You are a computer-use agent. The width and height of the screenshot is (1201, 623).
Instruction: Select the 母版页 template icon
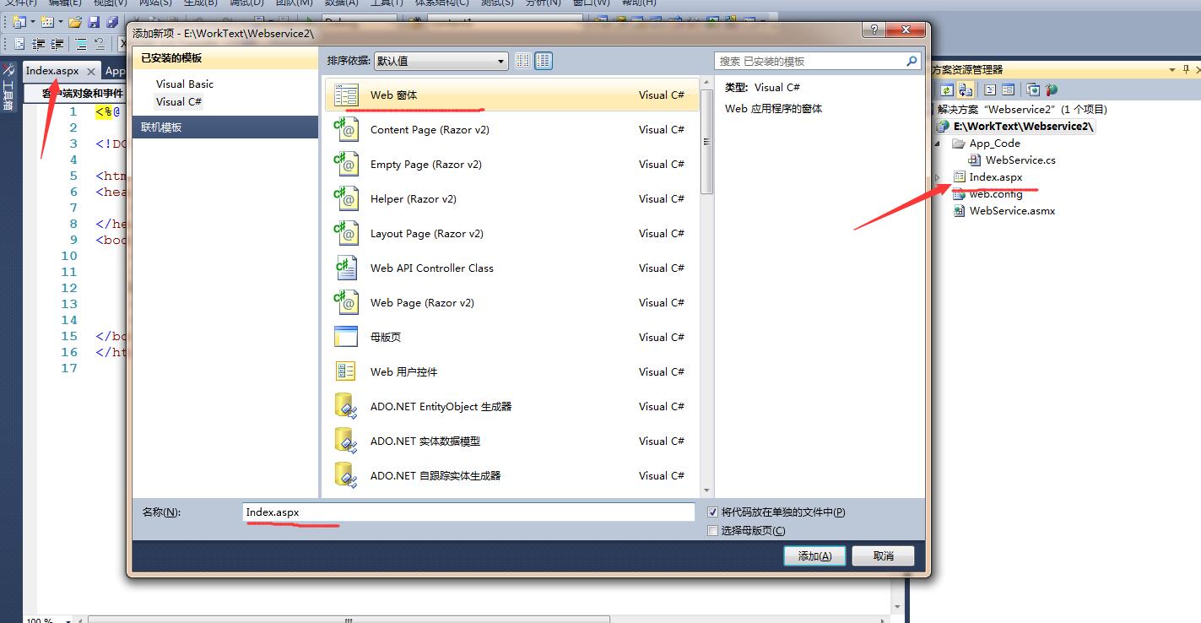tap(346, 338)
